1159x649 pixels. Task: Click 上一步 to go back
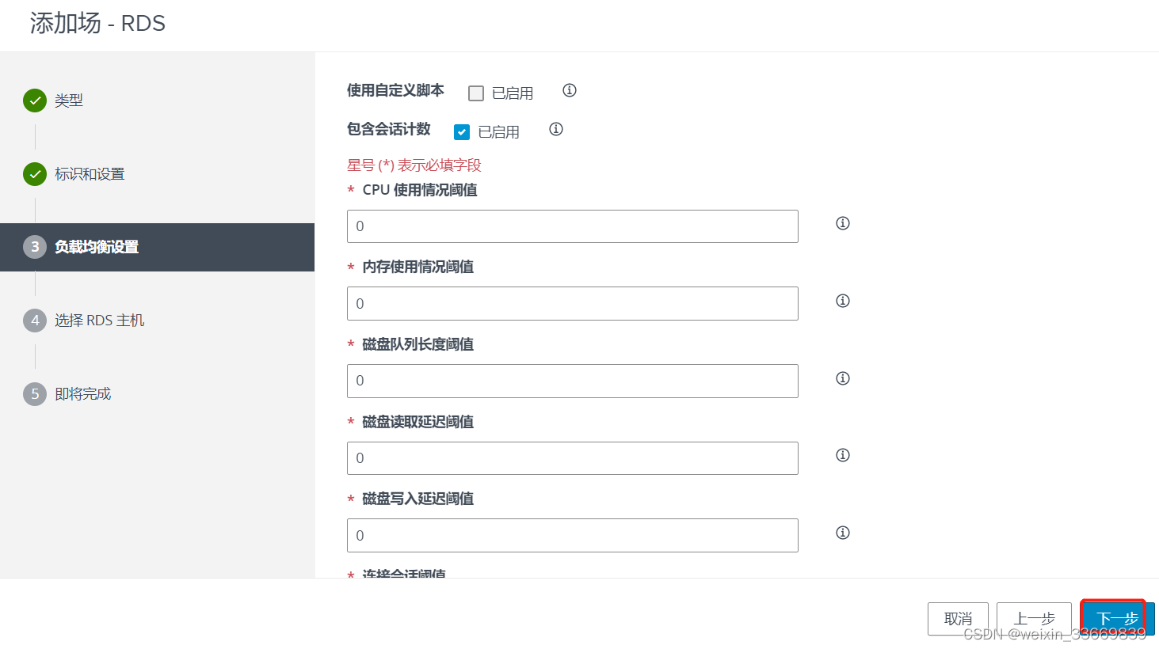1034,618
